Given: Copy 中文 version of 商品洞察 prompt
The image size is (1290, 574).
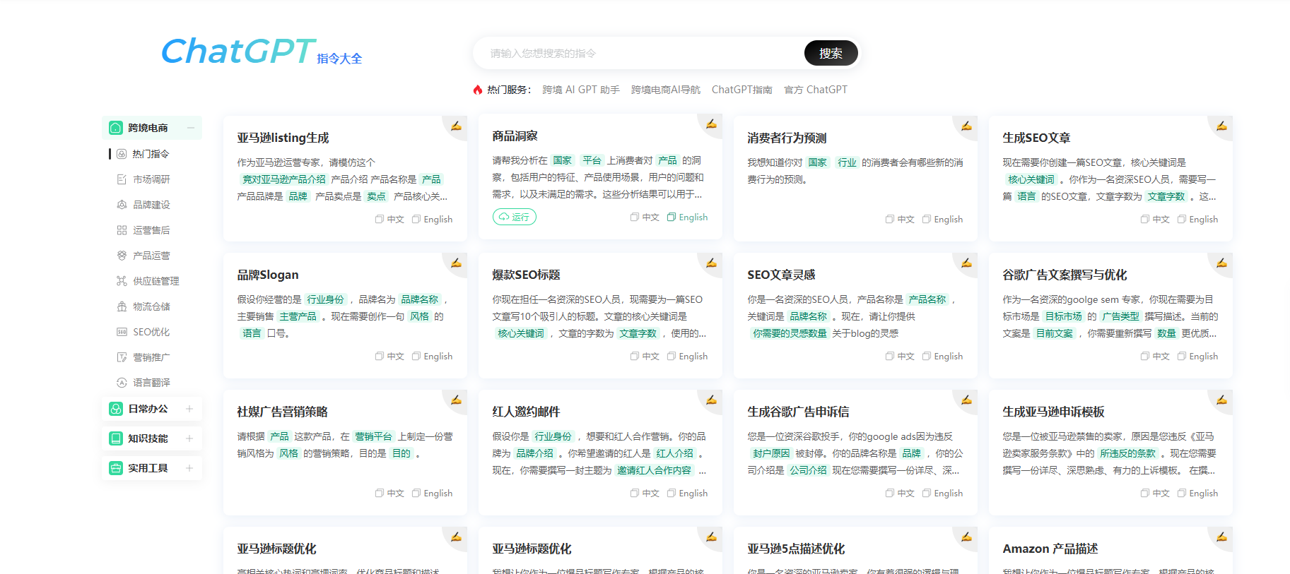Looking at the screenshot, I should pos(645,217).
